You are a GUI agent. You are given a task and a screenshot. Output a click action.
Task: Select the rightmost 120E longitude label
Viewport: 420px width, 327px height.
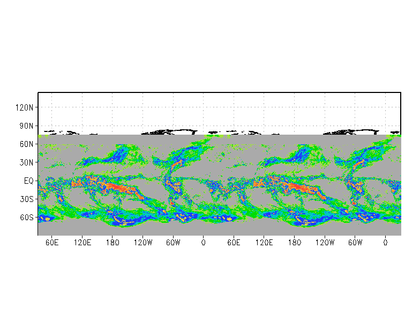(x=264, y=243)
